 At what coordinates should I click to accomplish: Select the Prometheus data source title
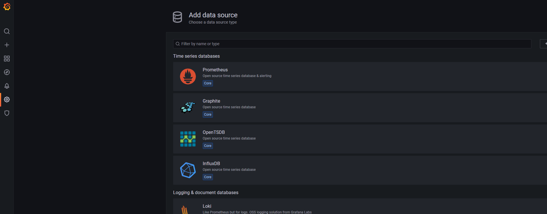pyautogui.click(x=215, y=70)
